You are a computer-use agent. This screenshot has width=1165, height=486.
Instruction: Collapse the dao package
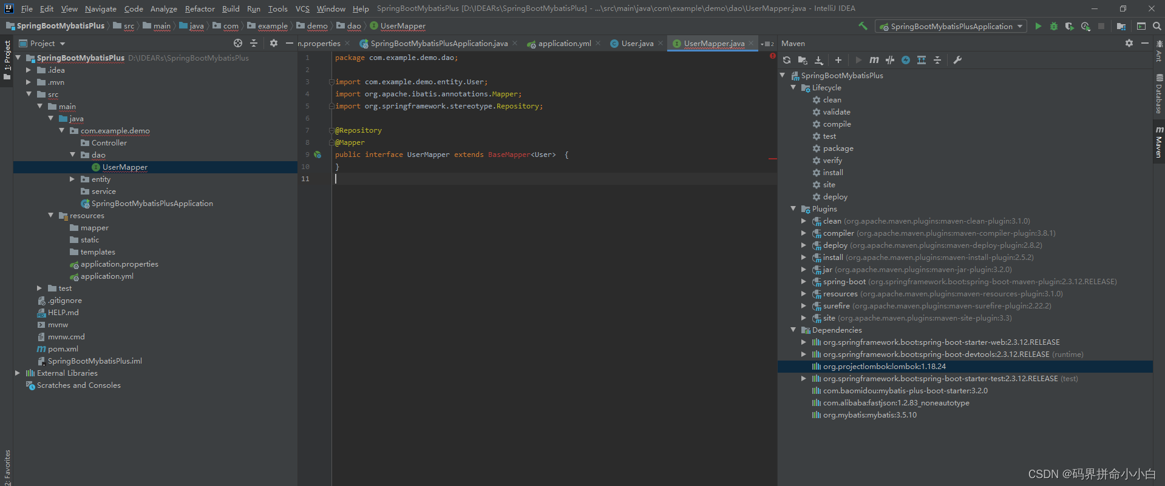coord(72,155)
